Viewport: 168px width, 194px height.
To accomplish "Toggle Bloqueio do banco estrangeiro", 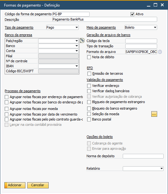I will (x=89, y=108).
